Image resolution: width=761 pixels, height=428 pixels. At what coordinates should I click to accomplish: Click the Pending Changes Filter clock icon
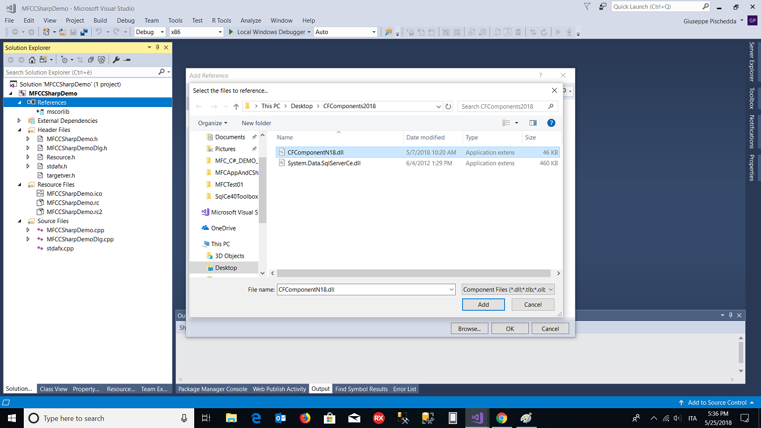[64, 59]
